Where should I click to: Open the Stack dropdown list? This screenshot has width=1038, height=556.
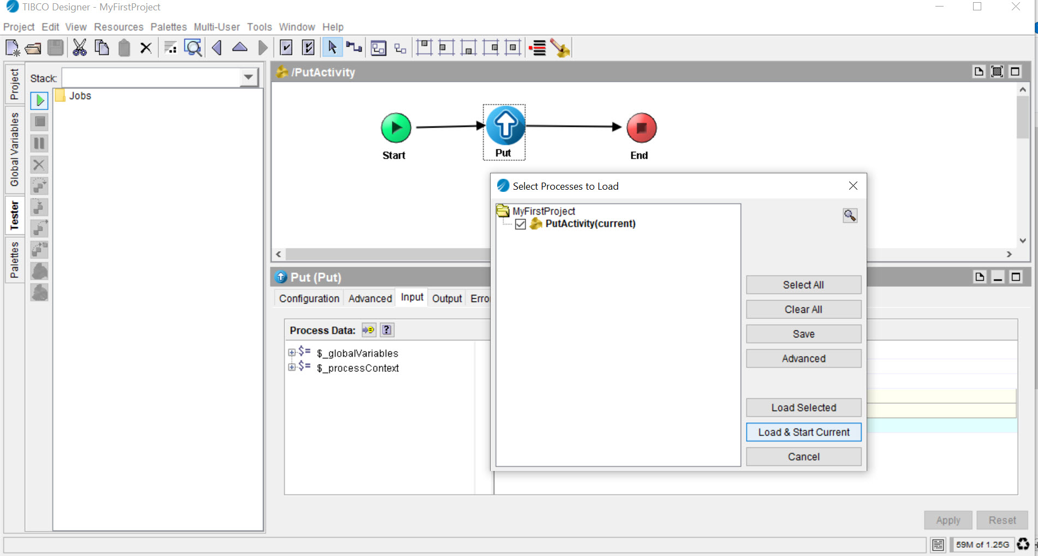click(x=248, y=77)
